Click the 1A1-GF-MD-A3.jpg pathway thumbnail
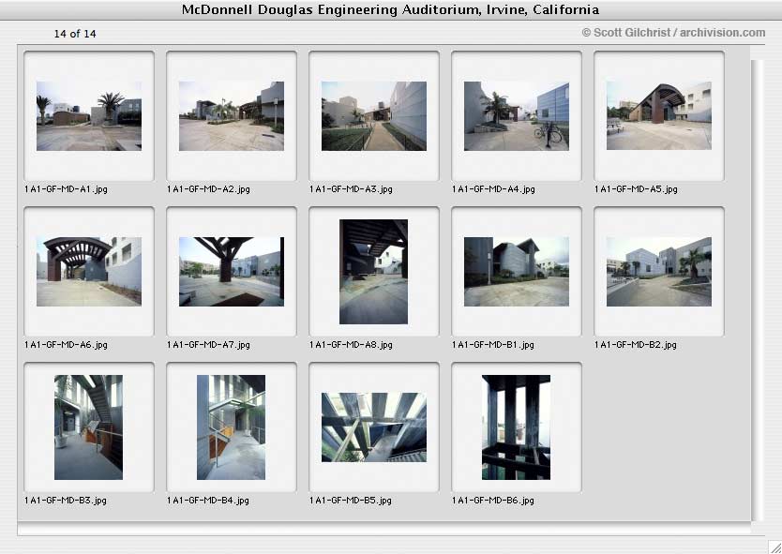Image resolution: width=782 pixels, height=554 pixels. pyautogui.click(x=374, y=116)
